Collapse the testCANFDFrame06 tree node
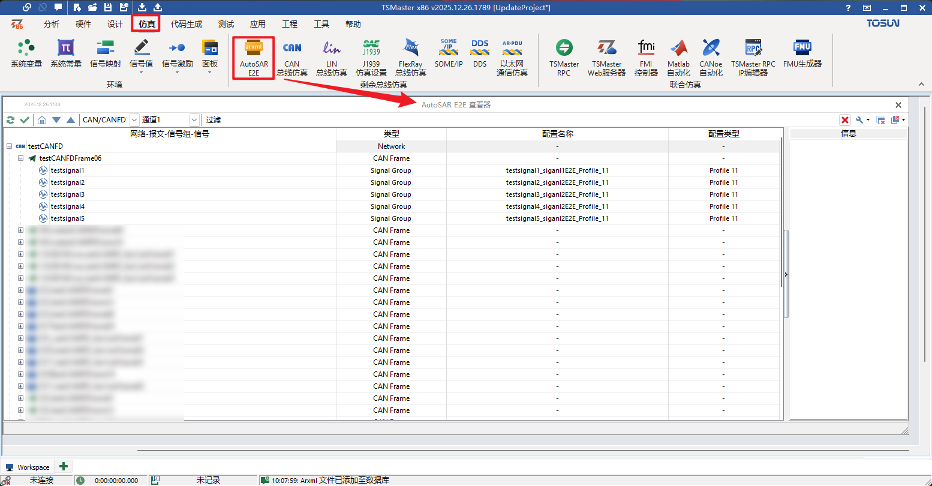This screenshot has width=932, height=486. click(21, 158)
